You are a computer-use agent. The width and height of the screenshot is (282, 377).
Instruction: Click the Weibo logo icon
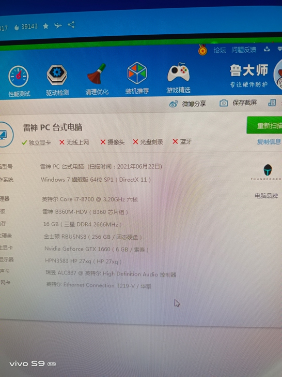(174, 104)
